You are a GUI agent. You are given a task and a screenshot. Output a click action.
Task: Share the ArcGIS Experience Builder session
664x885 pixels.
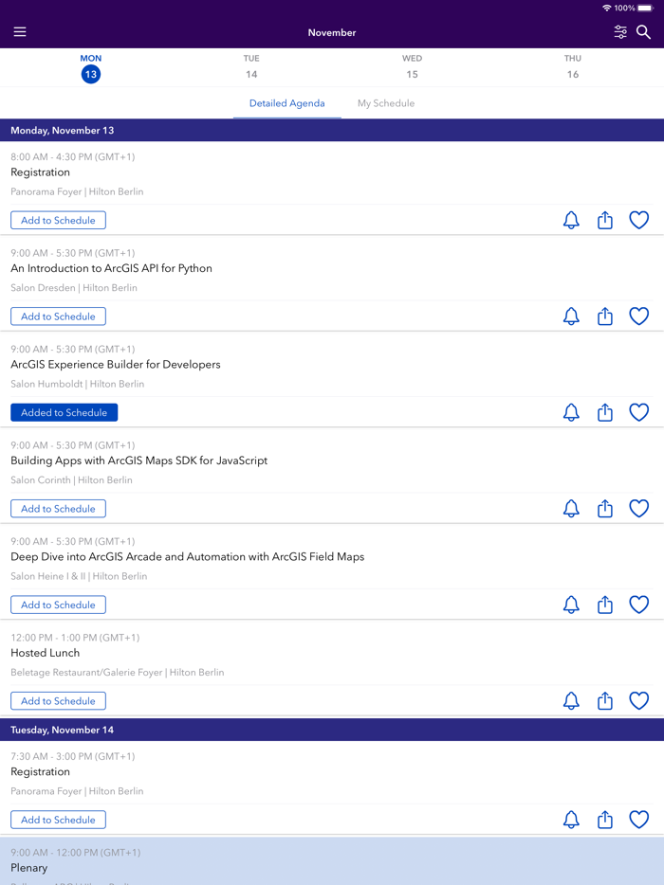pyautogui.click(x=605, y=412)
